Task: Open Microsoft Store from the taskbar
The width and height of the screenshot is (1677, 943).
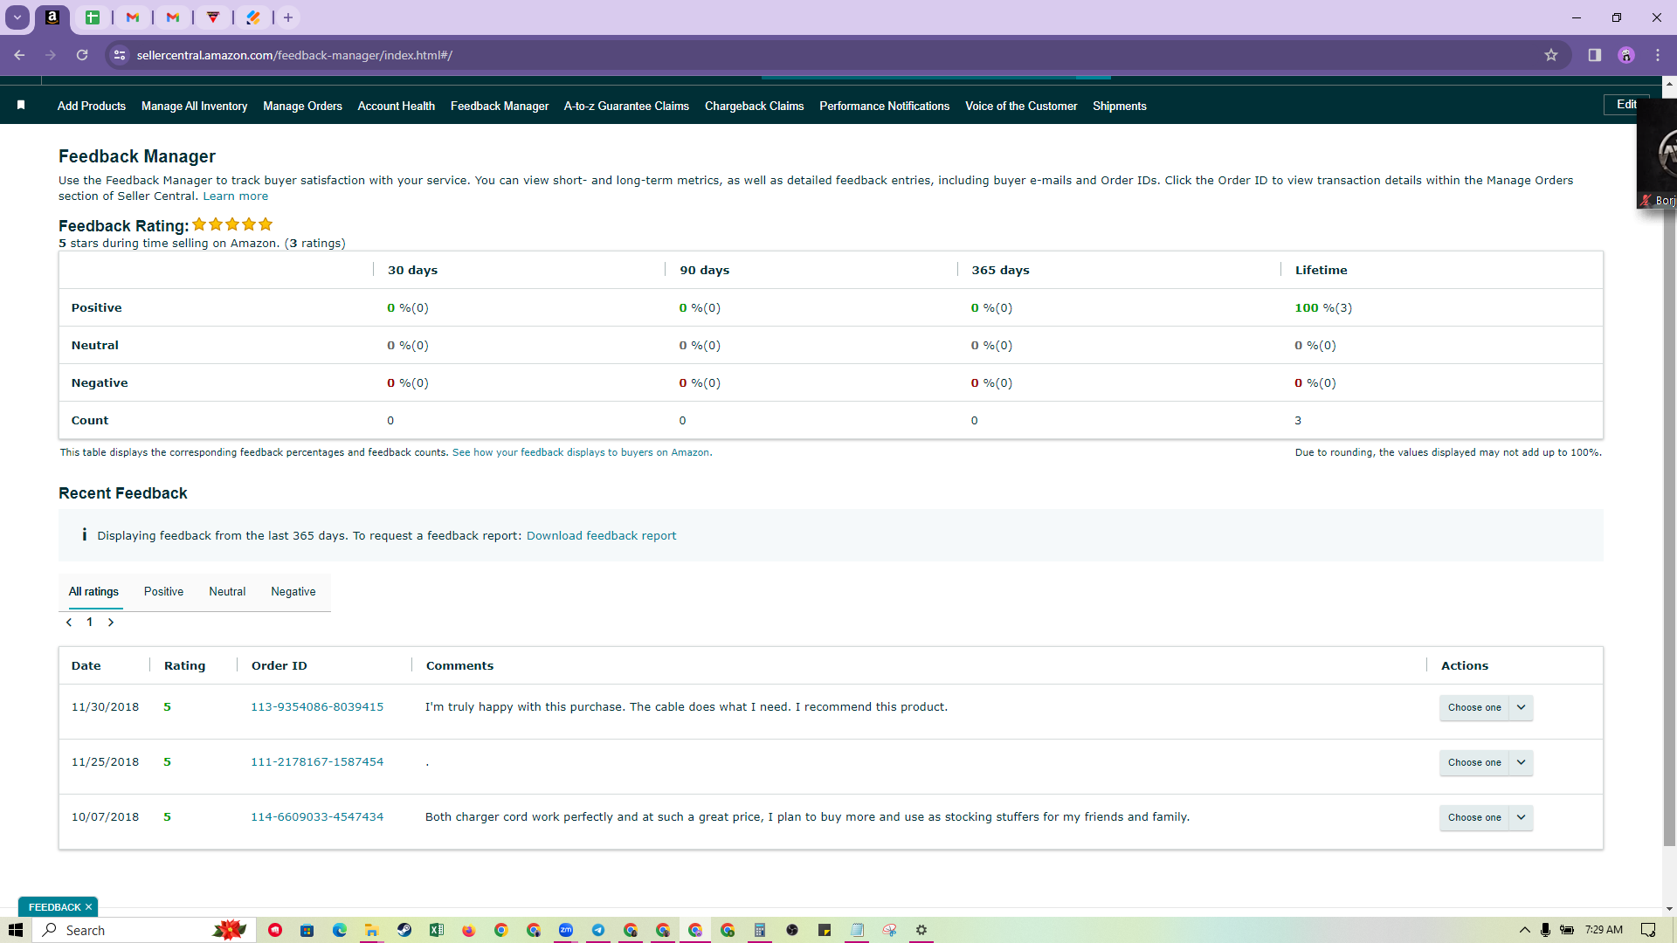Action: pyautogui.click(x=307, y=930)
